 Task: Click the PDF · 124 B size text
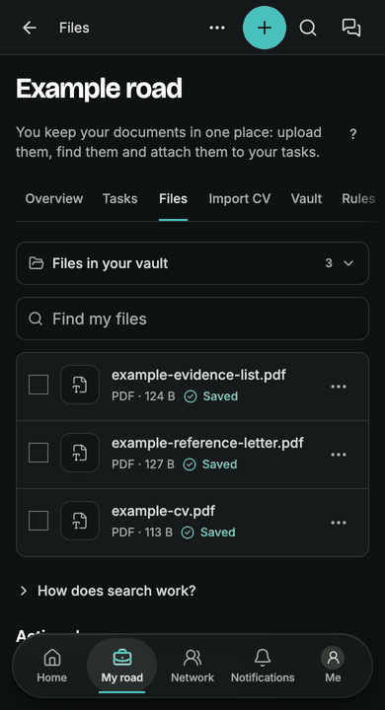click(x=143, y=396)
